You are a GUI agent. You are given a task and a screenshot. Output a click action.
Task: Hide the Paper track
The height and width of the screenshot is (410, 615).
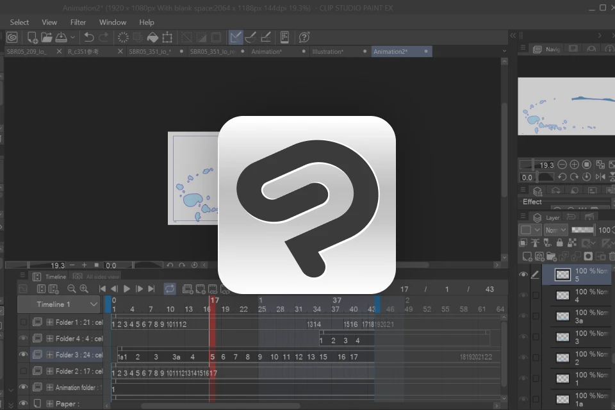point(24,403)
